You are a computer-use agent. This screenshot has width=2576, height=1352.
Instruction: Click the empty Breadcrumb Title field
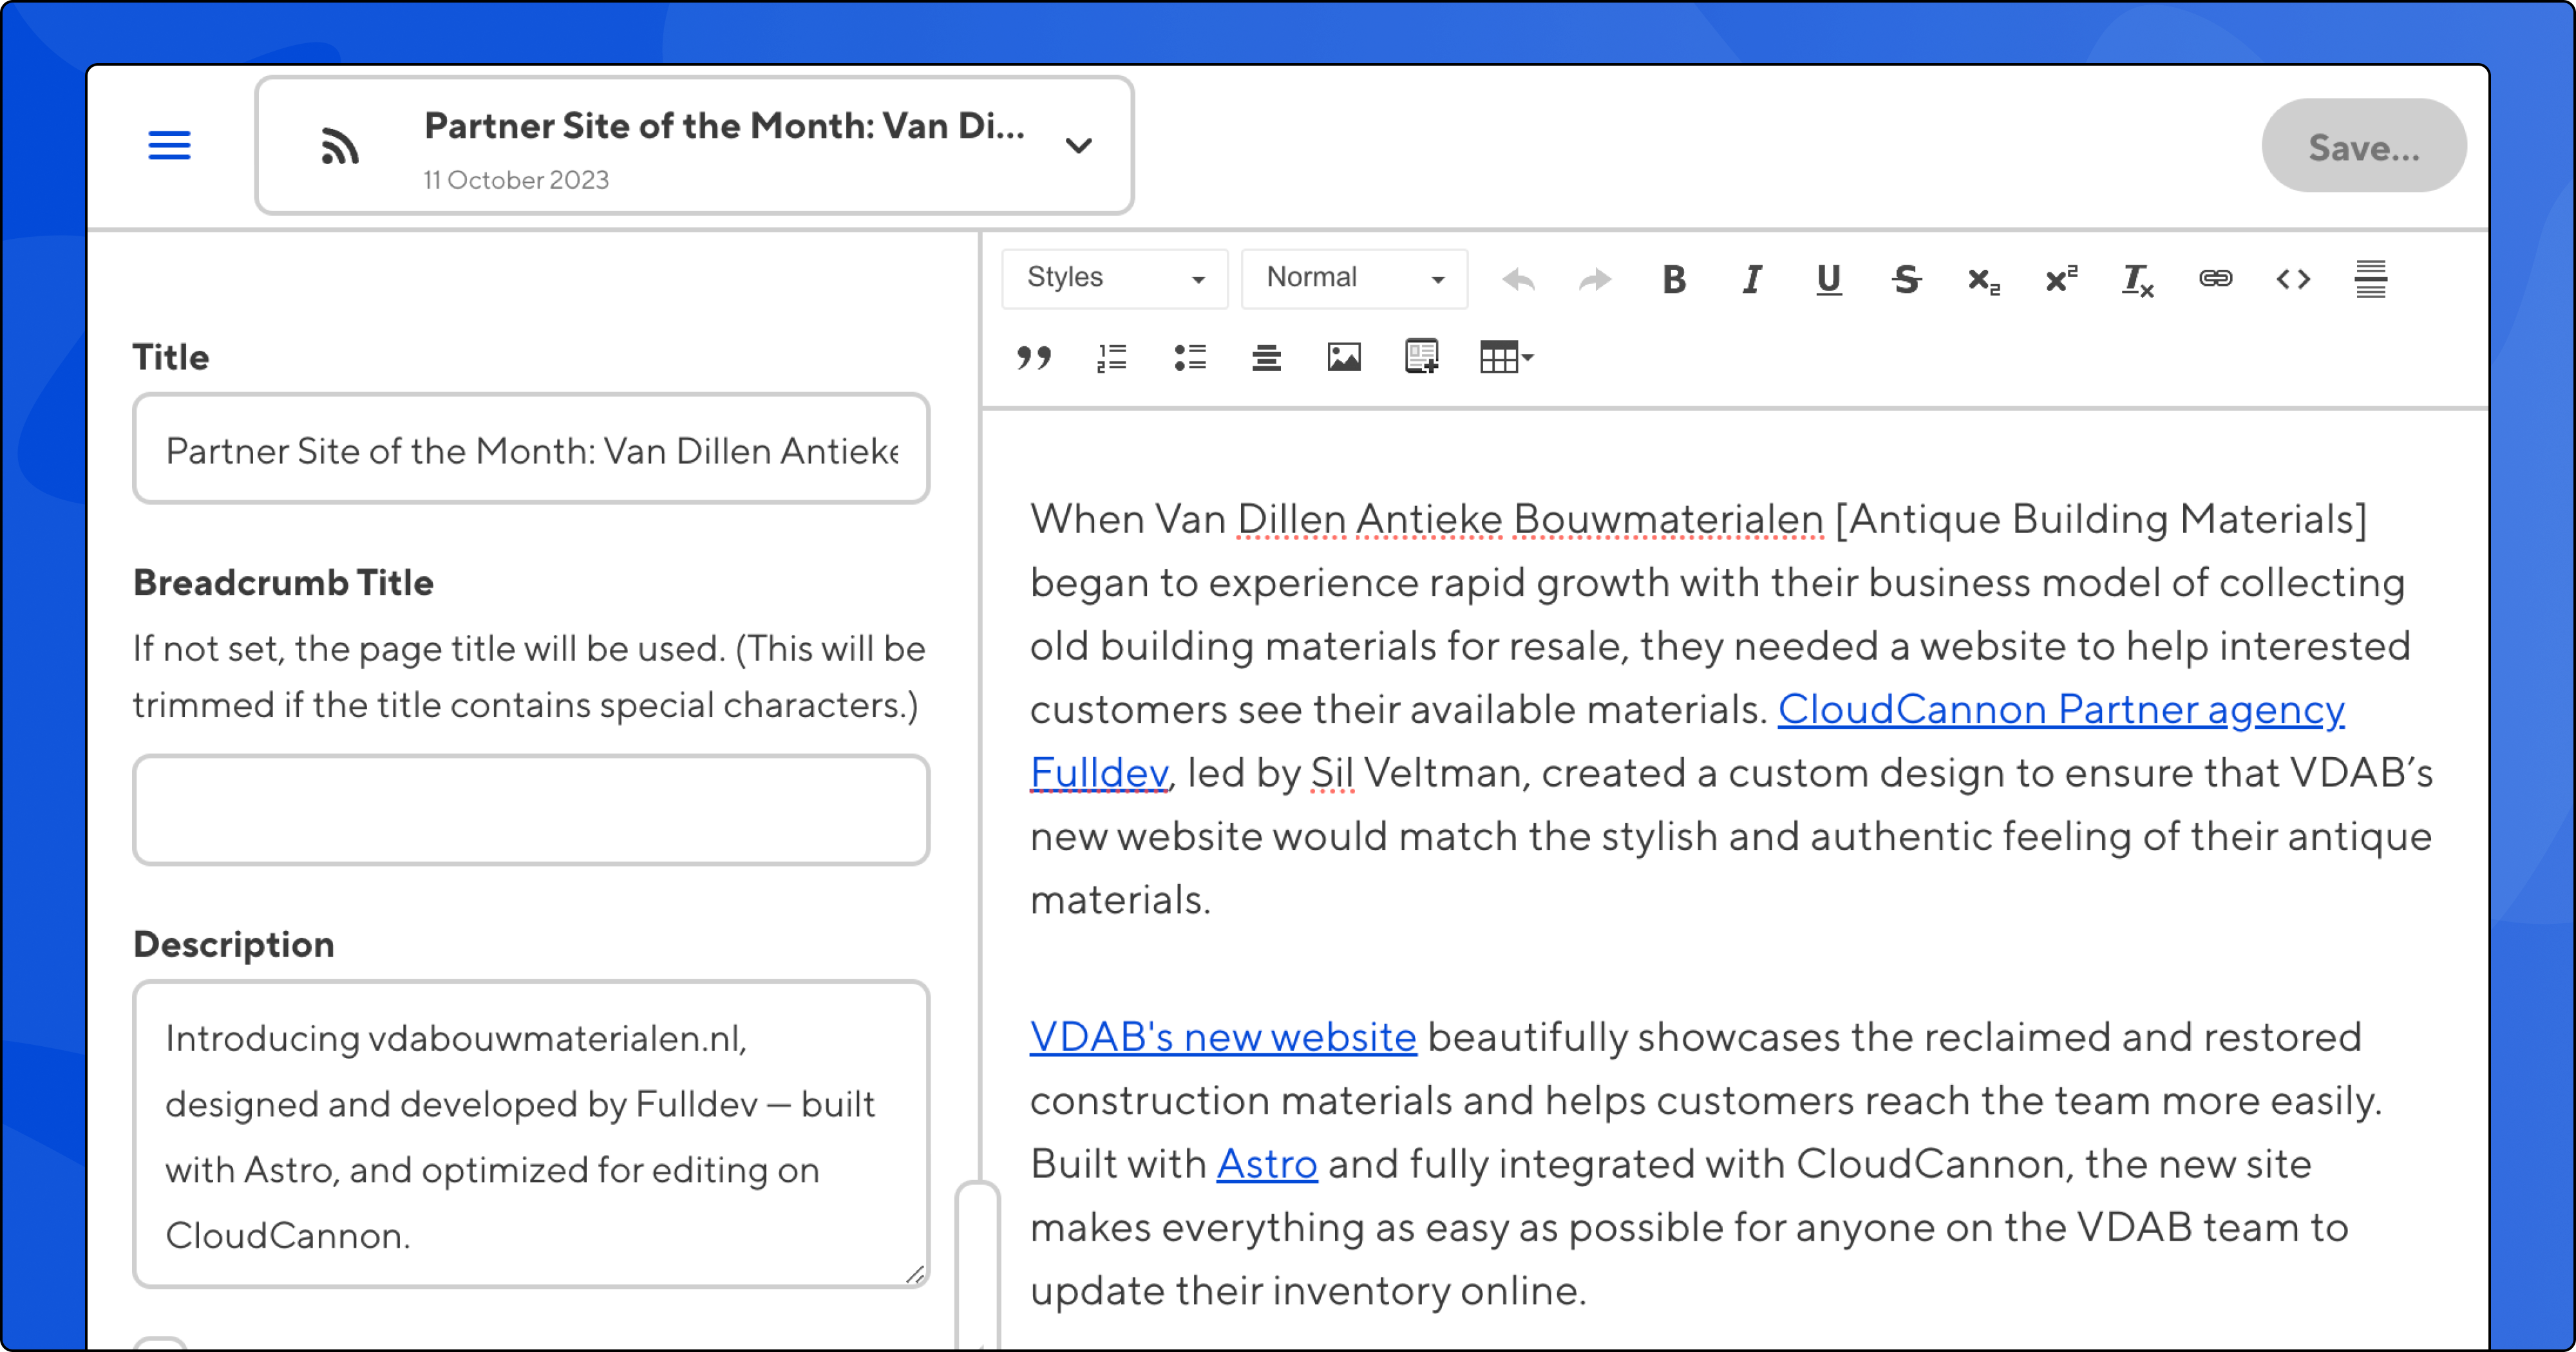click(x=531, y=809)
